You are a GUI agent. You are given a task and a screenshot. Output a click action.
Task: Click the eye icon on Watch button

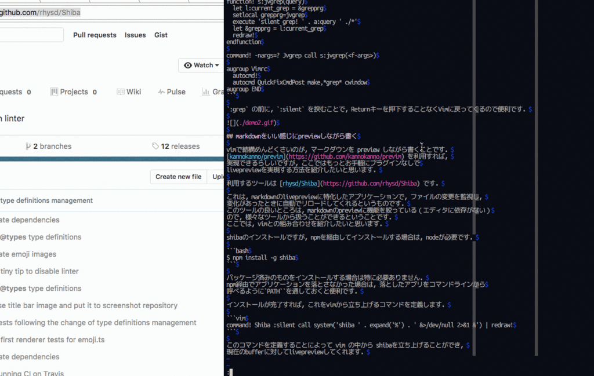(187, 65)
